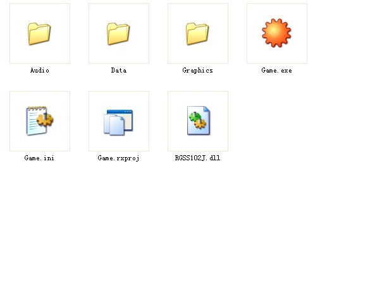Click the Game.exe file name label
This screenshot has width=368, height=289.
tap(277, 70)
